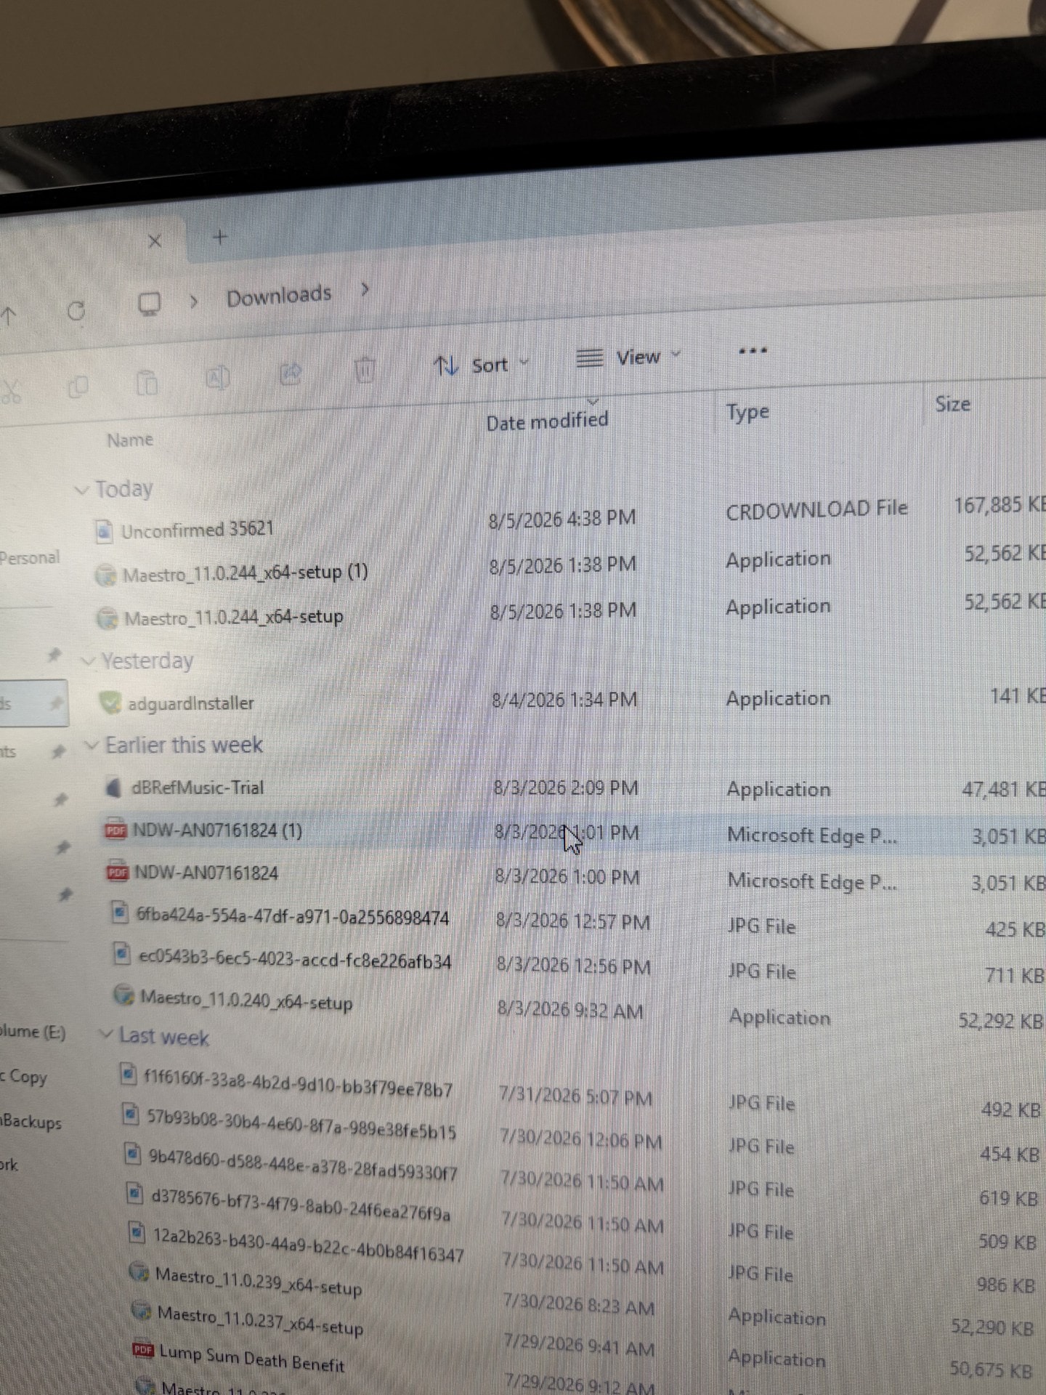Click the 141 KB size cell
Image resolution: width=1046 pixels, height=1395 pixels.
coord(1018,696)
